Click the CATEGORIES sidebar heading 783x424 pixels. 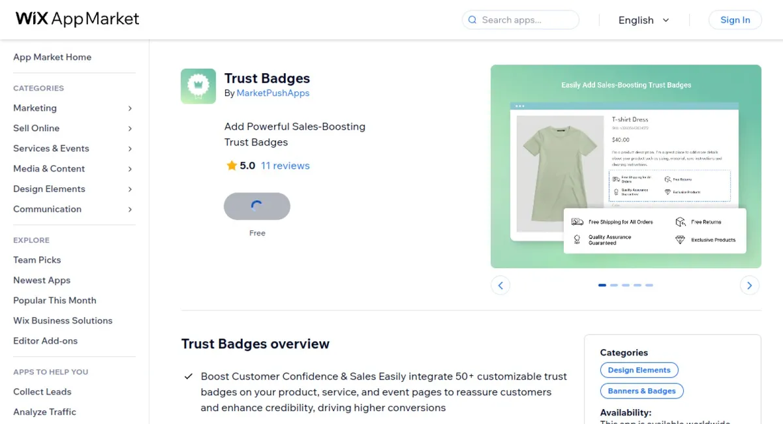click(x=38, y=88)
